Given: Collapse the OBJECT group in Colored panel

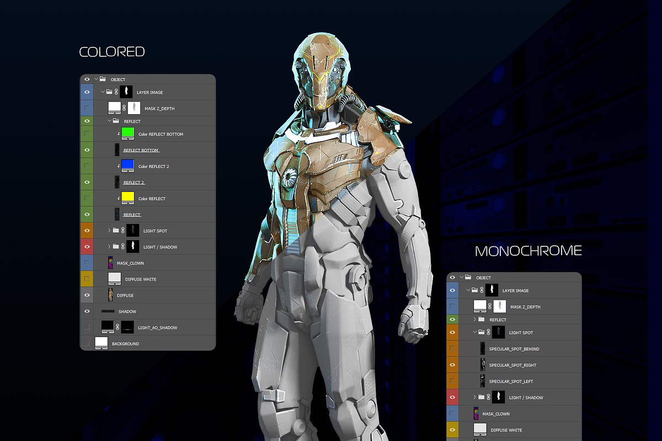Looking at the screenshot, I should (95, 79).
